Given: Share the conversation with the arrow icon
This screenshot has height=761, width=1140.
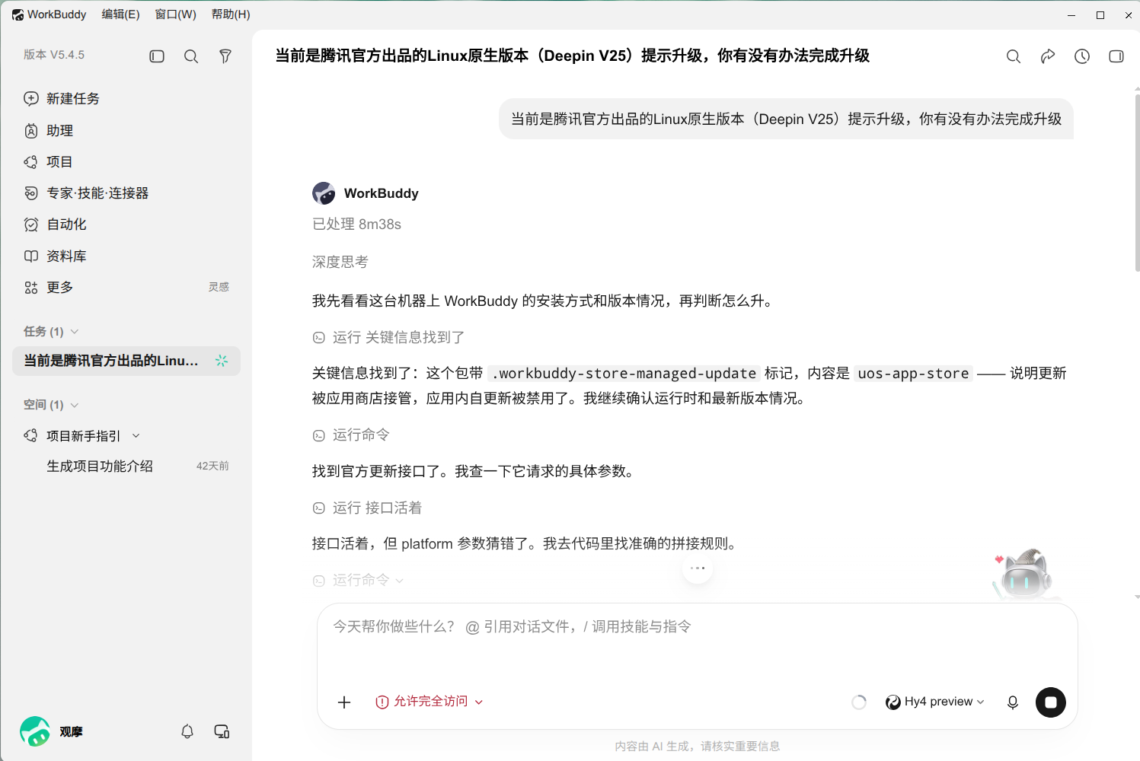Looking at the screenshot, I should [1048, 56].
